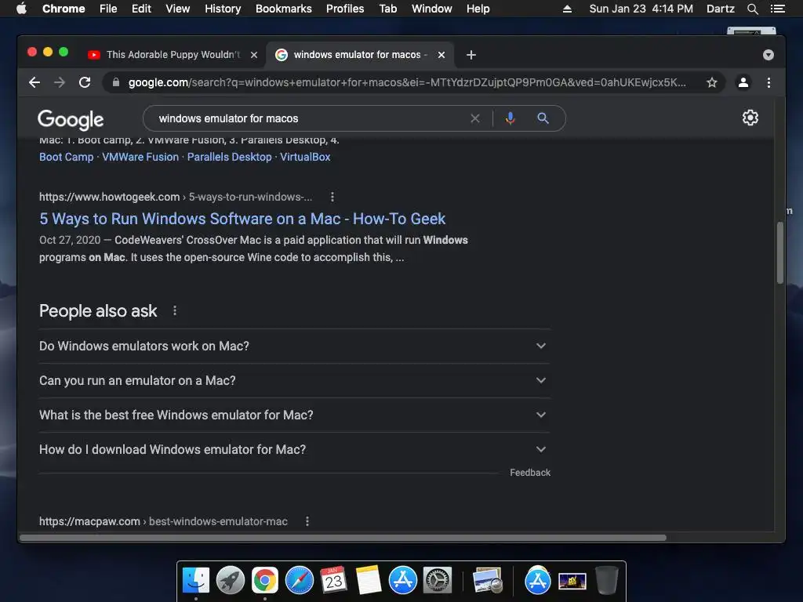
Task: Click the Feedback link
Action: [530, 473]
